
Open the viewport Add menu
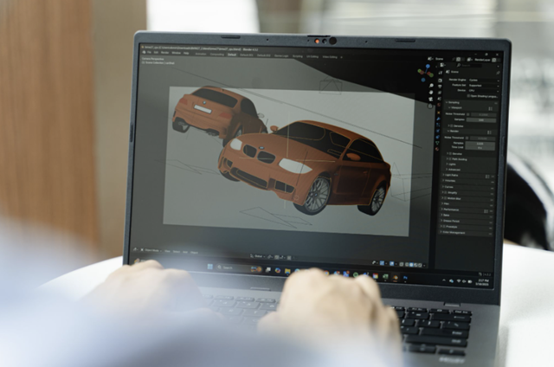[185, 252]
